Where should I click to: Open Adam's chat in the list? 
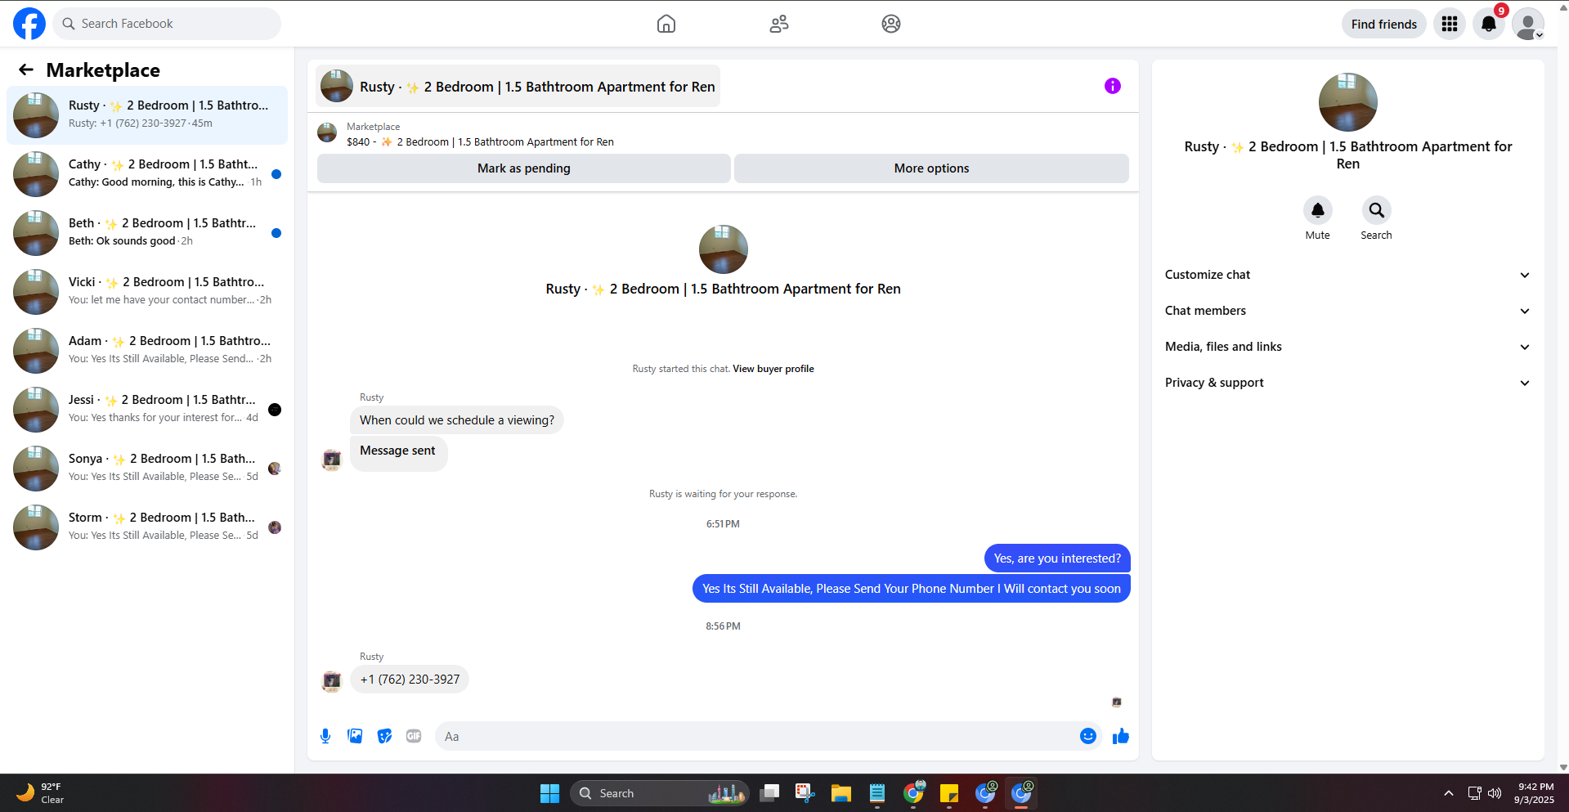tap(147, 351)
